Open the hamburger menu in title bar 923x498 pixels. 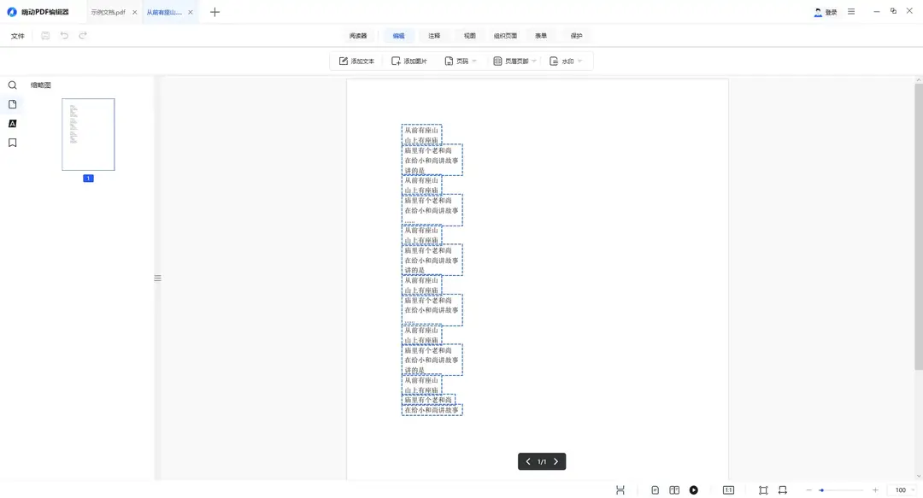[851, 12]
